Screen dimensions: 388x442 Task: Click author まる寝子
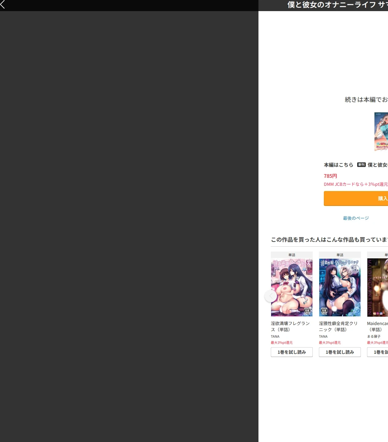[x=374, y=336]
